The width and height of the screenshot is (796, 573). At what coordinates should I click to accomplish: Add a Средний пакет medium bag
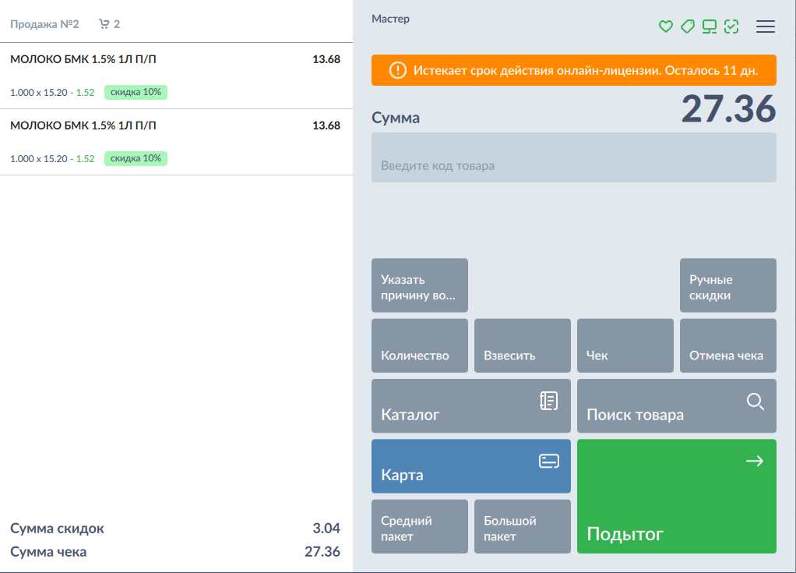(x=419, y=526)
